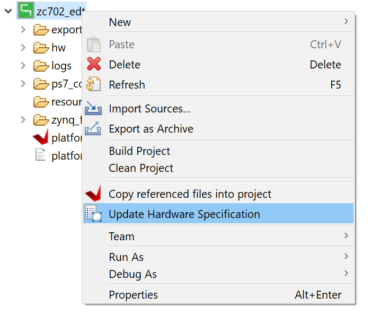Click the Import Sources icon
Screen dimensions: 380x314
pos(93,108)
